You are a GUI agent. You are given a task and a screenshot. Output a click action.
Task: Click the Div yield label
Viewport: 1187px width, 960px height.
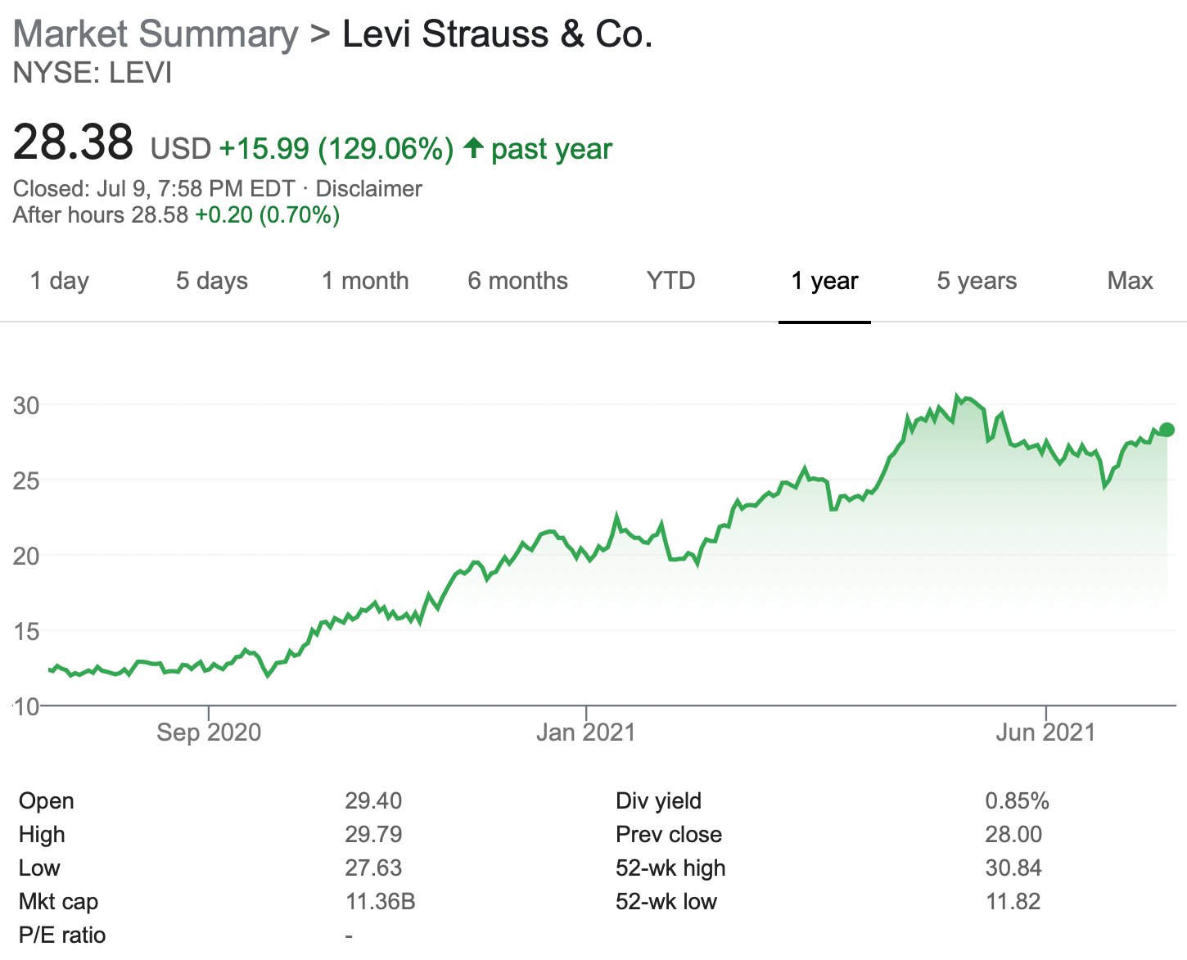click(x=658, y=800)
